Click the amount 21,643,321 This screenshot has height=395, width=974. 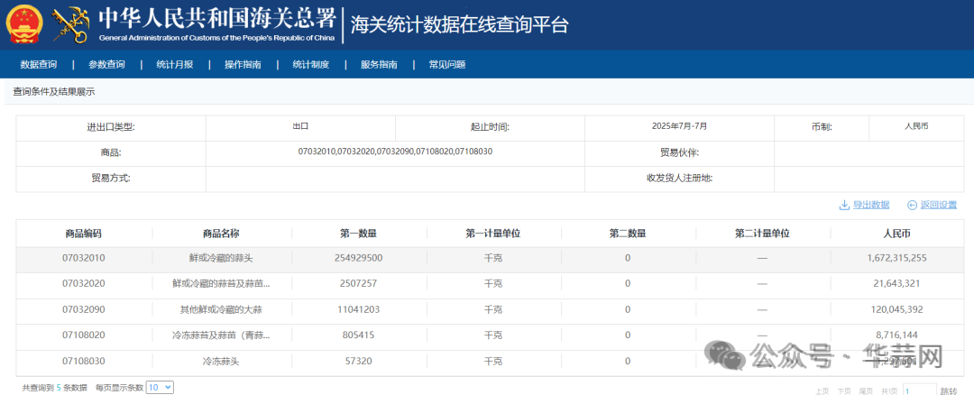(x=897, y=283)
